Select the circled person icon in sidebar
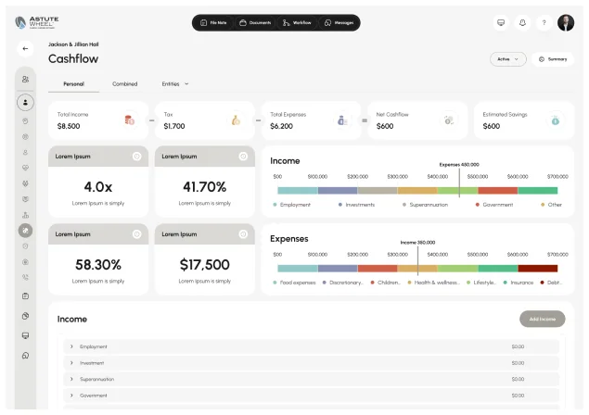Image resolution: width=589 pixels, height=415 pixels. pos(25,103)
